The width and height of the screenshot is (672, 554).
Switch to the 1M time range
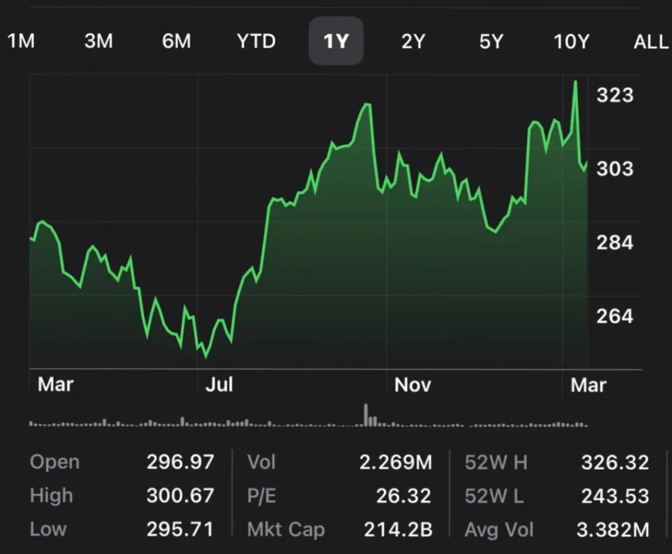[21, 41]
